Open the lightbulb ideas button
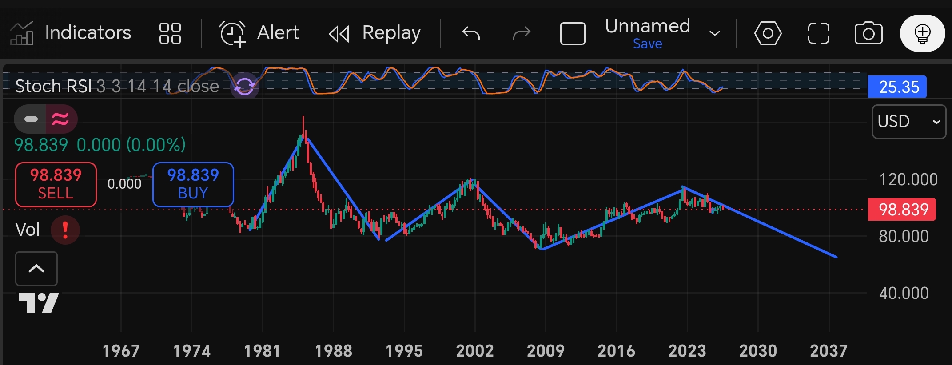Screen dimensions: 952x365 pyautogui.click(x=922, y=33)
